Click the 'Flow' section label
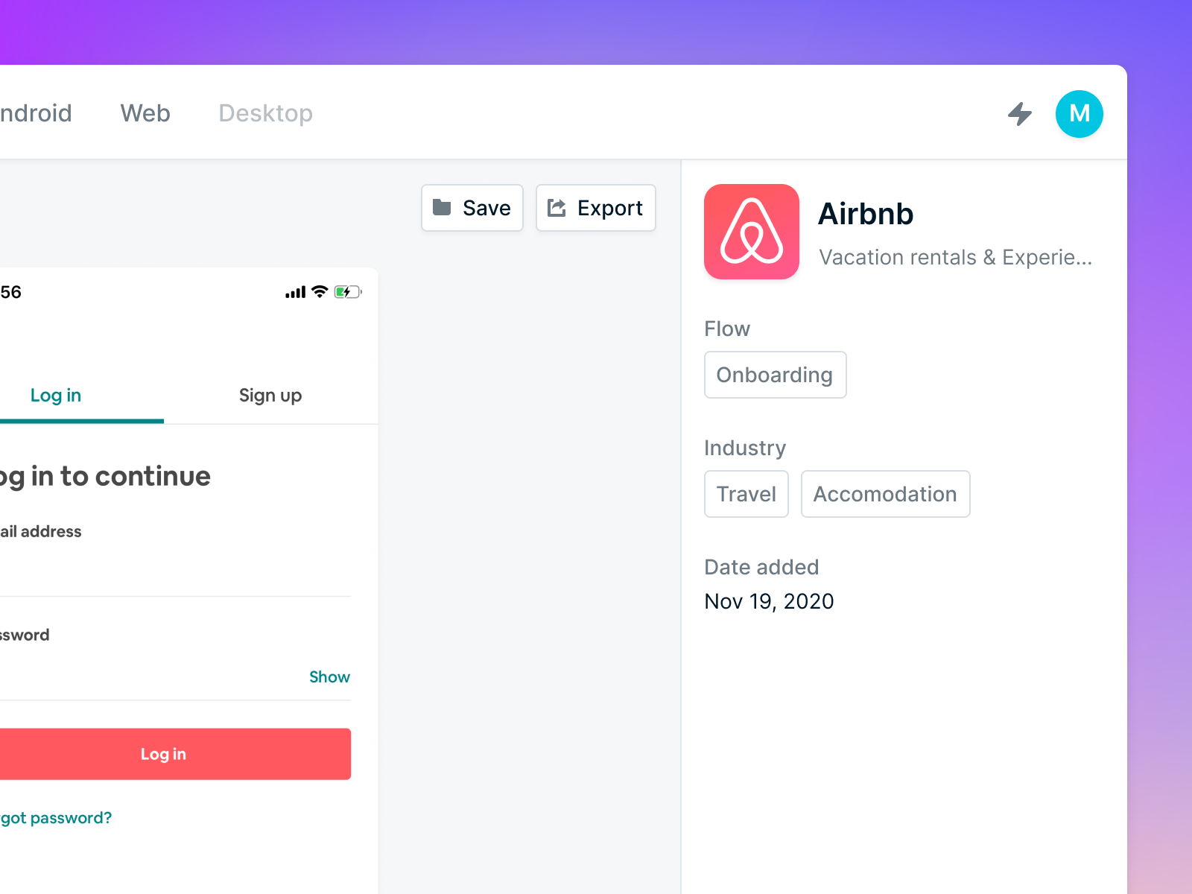Image resolution: width=1192 pixels, height=894 pixels. [x=727, y=329]
